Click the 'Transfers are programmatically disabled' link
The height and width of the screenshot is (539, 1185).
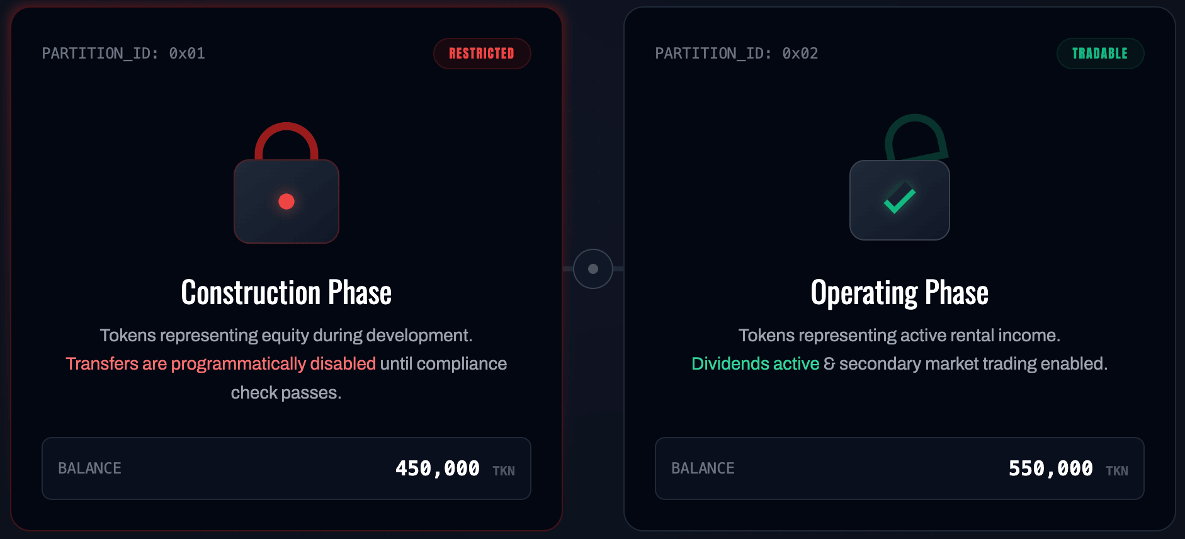point(220,363)
